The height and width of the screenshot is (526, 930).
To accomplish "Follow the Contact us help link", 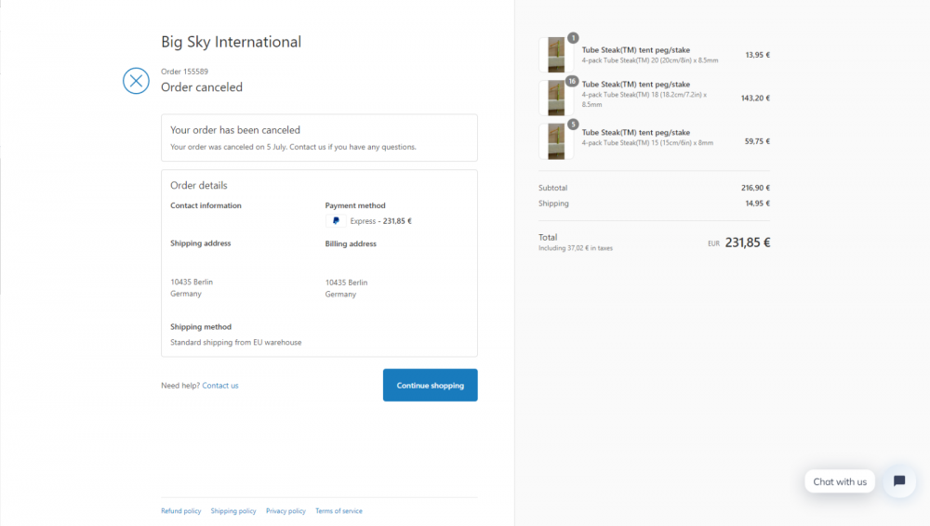I will click(x=220, y=386).
